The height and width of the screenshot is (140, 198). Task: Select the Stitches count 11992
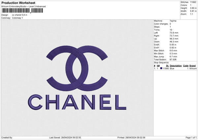point(193,2)
